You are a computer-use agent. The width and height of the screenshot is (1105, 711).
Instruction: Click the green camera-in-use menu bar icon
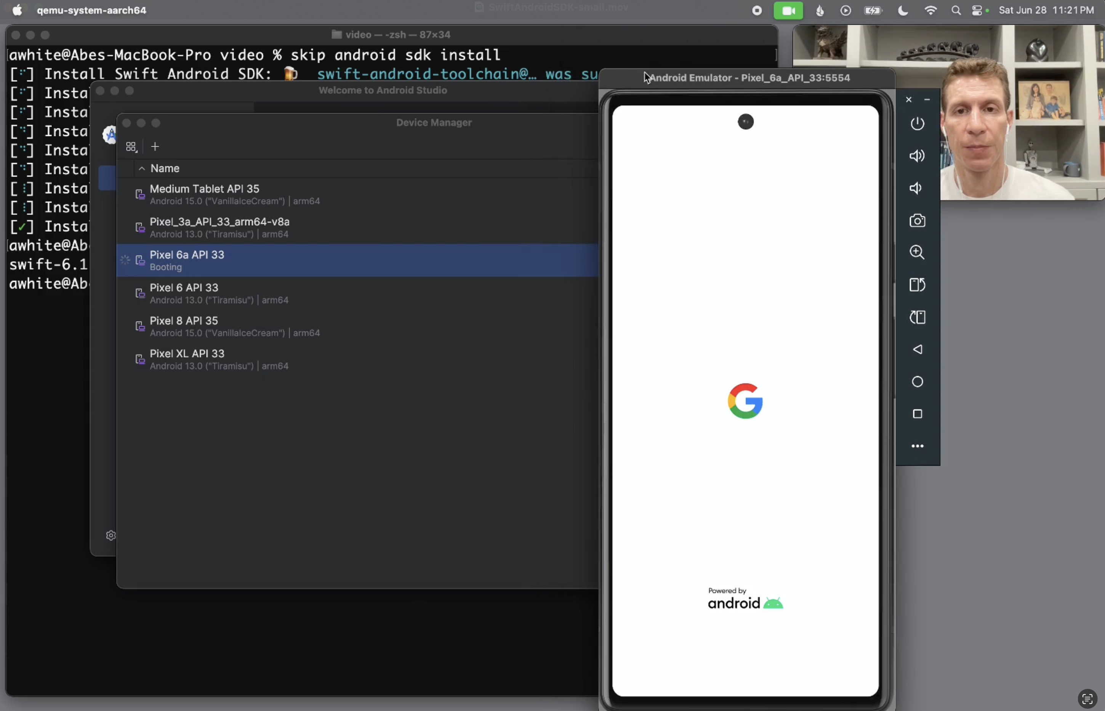click(x=788, y=11)
